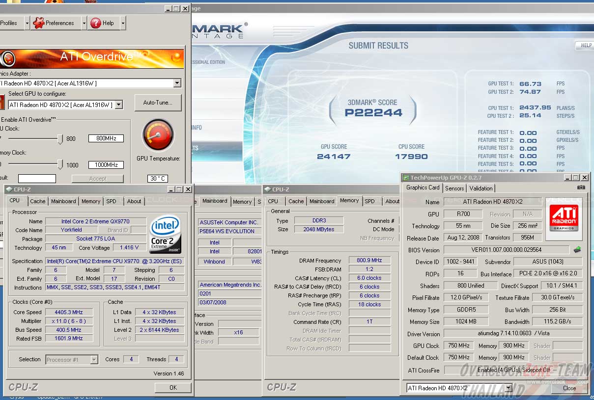Click the 1000MHz memory clock field

point(106,165)
